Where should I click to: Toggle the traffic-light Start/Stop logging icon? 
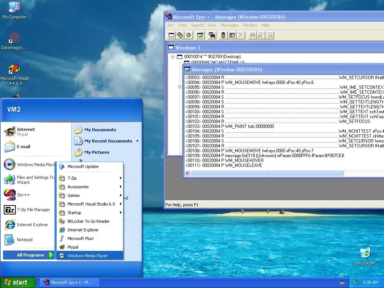coord(223,35)
